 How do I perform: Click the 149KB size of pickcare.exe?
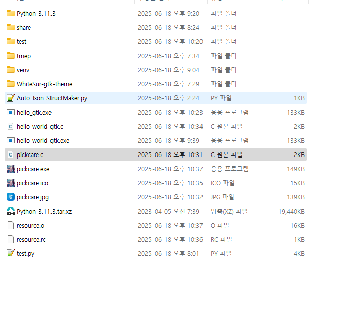pyautogui.click(x=295, y=169)
